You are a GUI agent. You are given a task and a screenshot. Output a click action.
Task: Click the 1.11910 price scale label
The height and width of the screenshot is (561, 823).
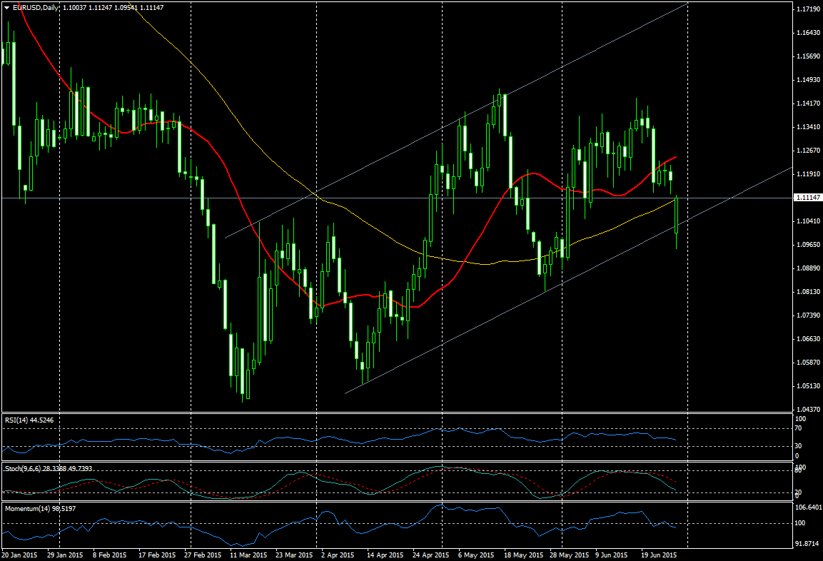(x=808, y=174)
